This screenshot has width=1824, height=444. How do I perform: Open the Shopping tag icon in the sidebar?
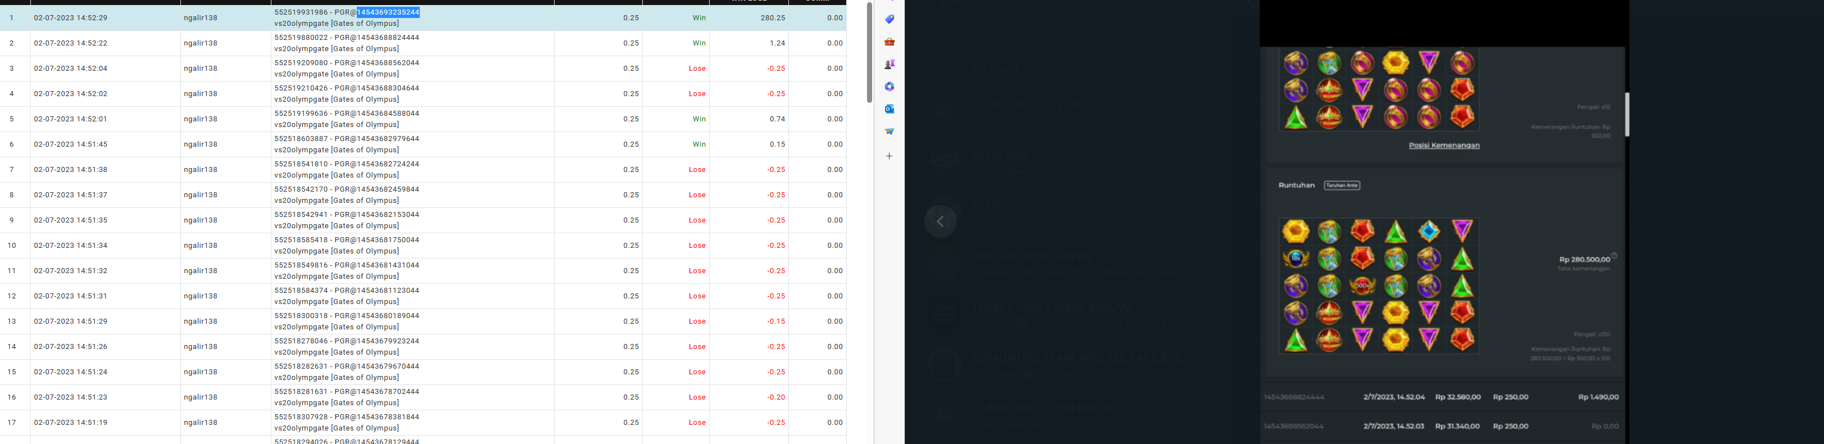click(890, 19)
